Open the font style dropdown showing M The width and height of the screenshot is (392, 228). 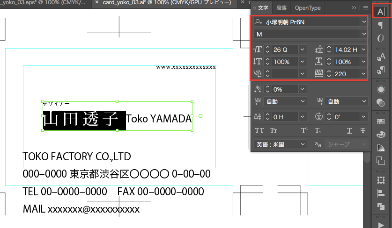click(364, 34)
